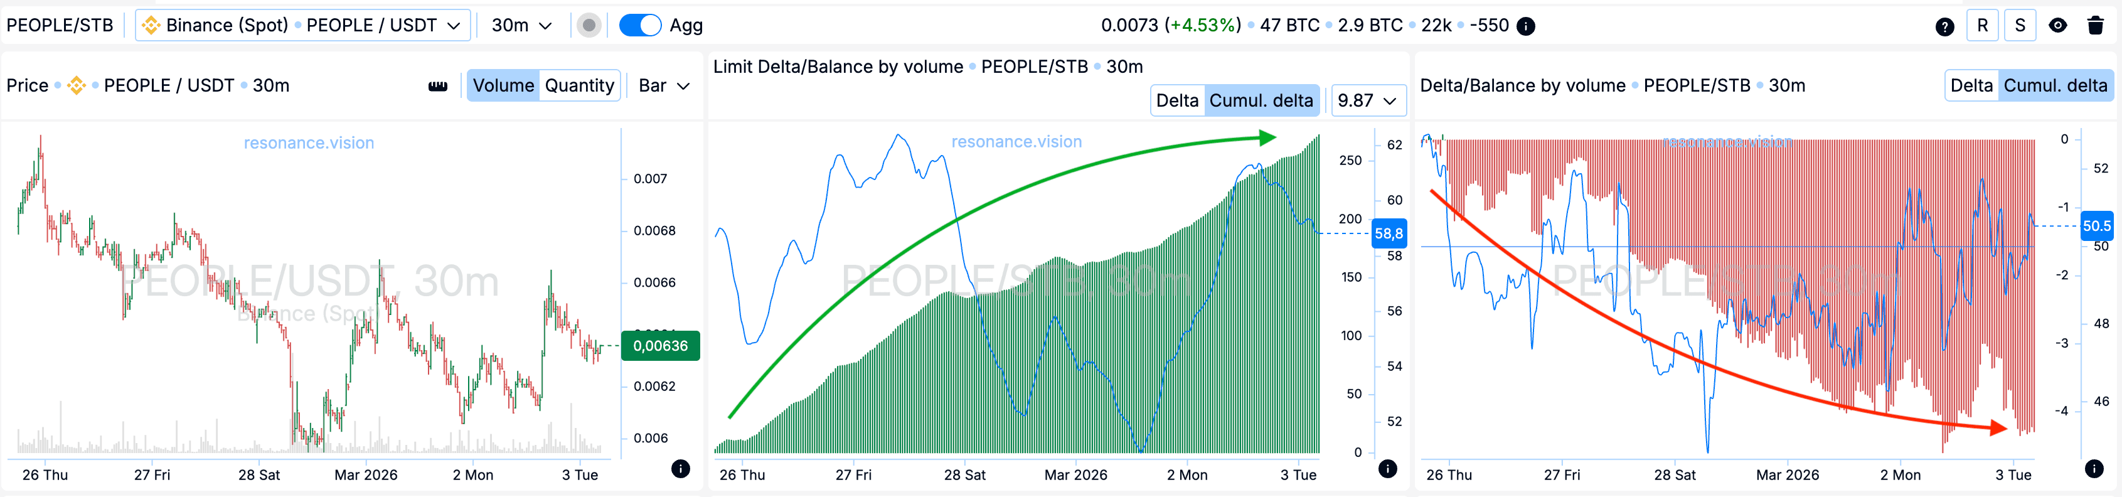The height and width of the screenshot is (497, 2122).
Task: Click the trash delete icon
Action: pyautogui.click(x=2096, y=26)
